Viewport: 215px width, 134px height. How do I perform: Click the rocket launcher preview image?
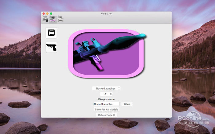(x=107, y=54)
